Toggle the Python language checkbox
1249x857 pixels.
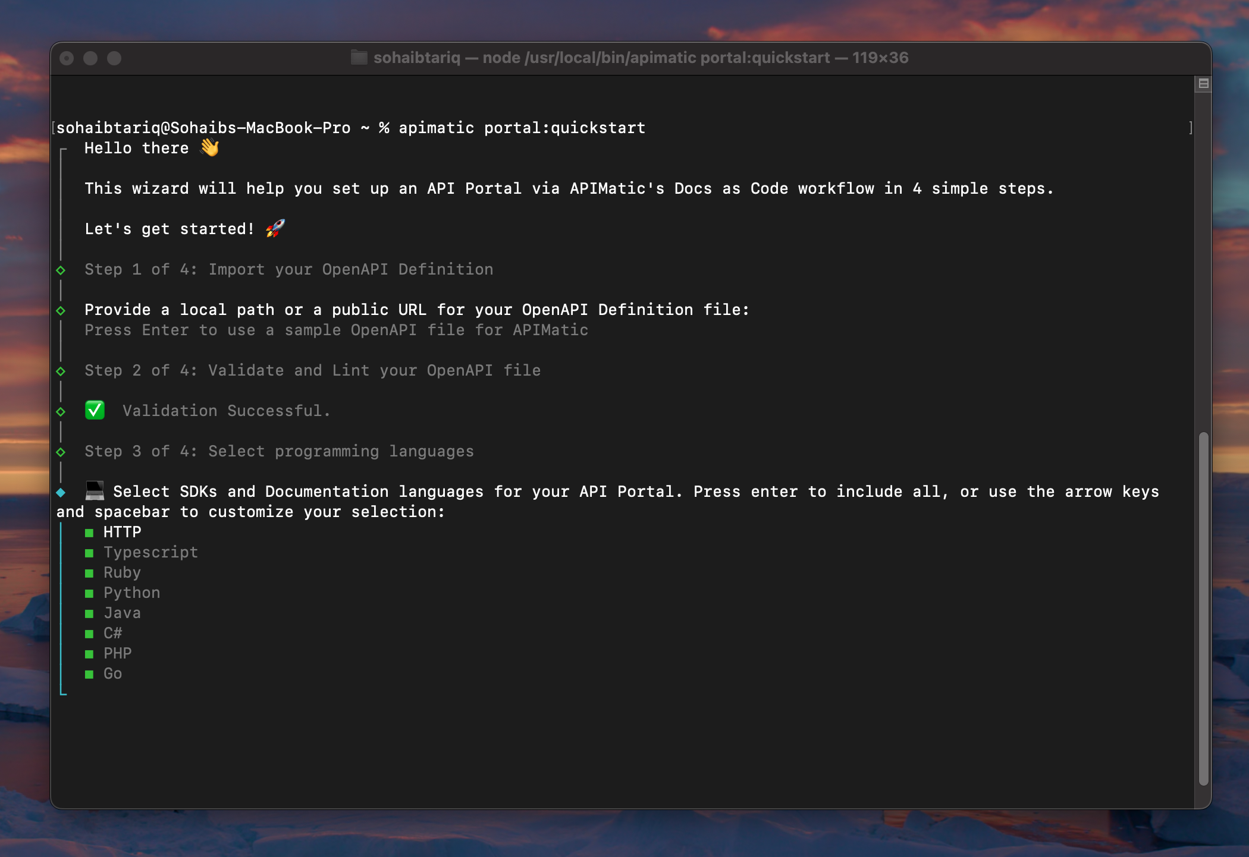pos(89,594)
